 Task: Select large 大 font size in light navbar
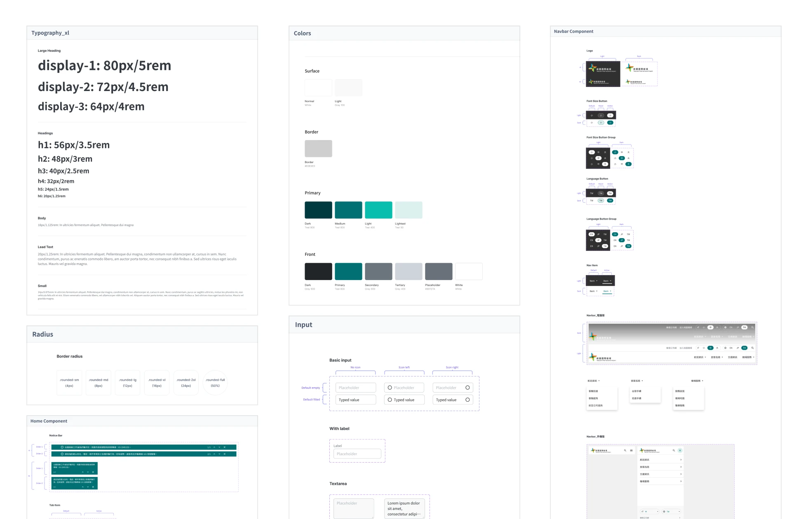tap(717, 348)
